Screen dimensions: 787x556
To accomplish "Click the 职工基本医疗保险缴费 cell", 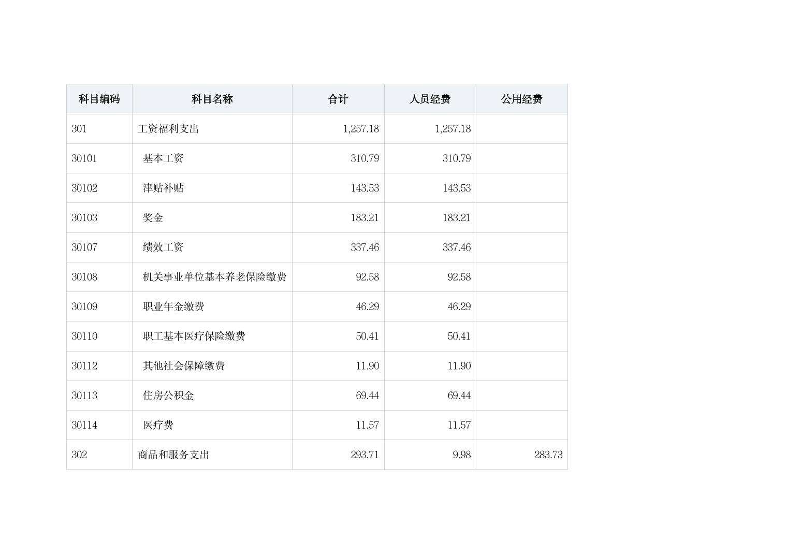I will click(x=194, y=336).
